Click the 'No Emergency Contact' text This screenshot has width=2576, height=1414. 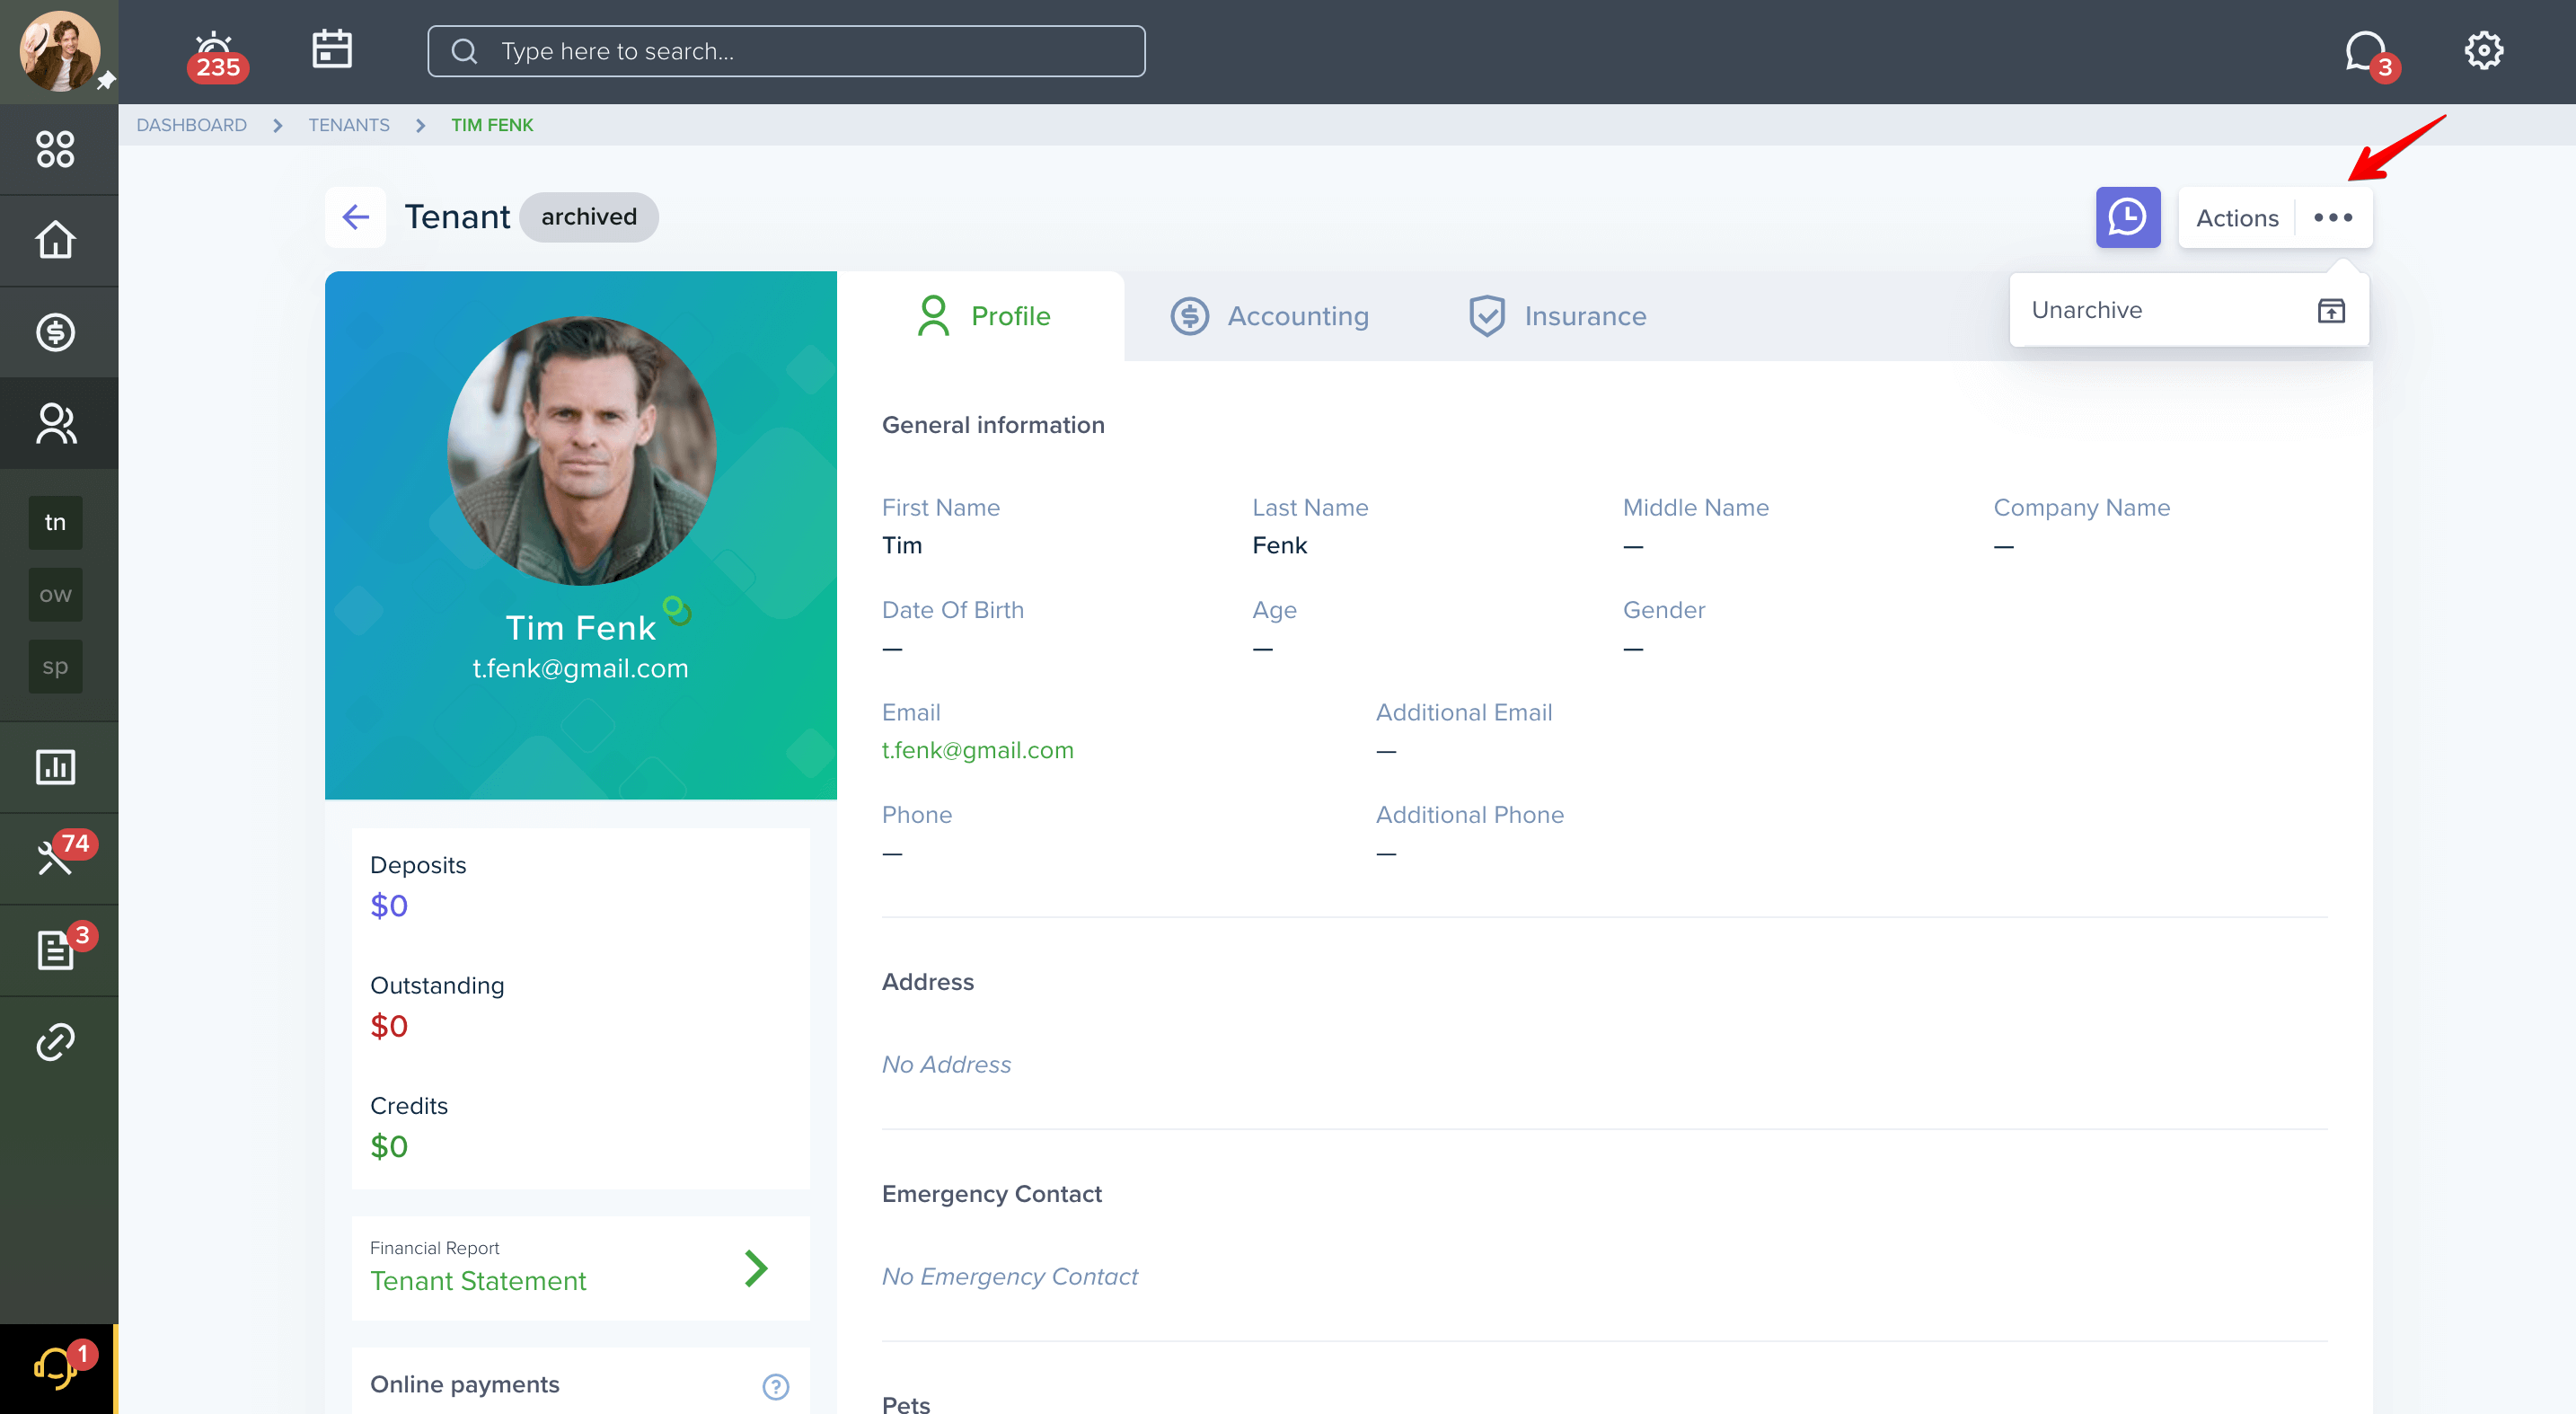(1009, 1276)
